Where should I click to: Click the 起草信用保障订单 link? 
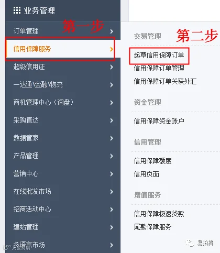pyautogui.click(x=159, y=56)
